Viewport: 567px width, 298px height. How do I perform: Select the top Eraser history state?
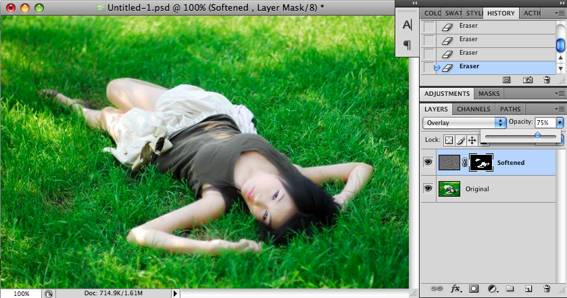point(488,26)
